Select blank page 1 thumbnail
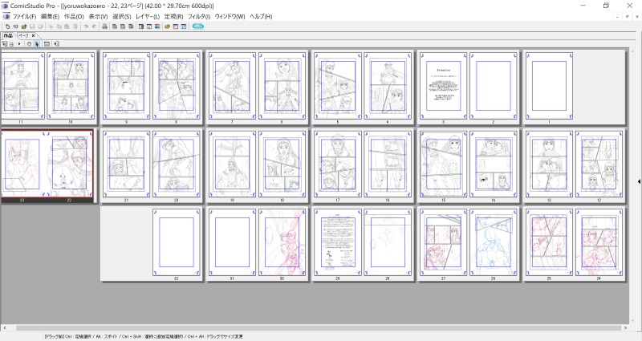 click(x=549, y=86)
